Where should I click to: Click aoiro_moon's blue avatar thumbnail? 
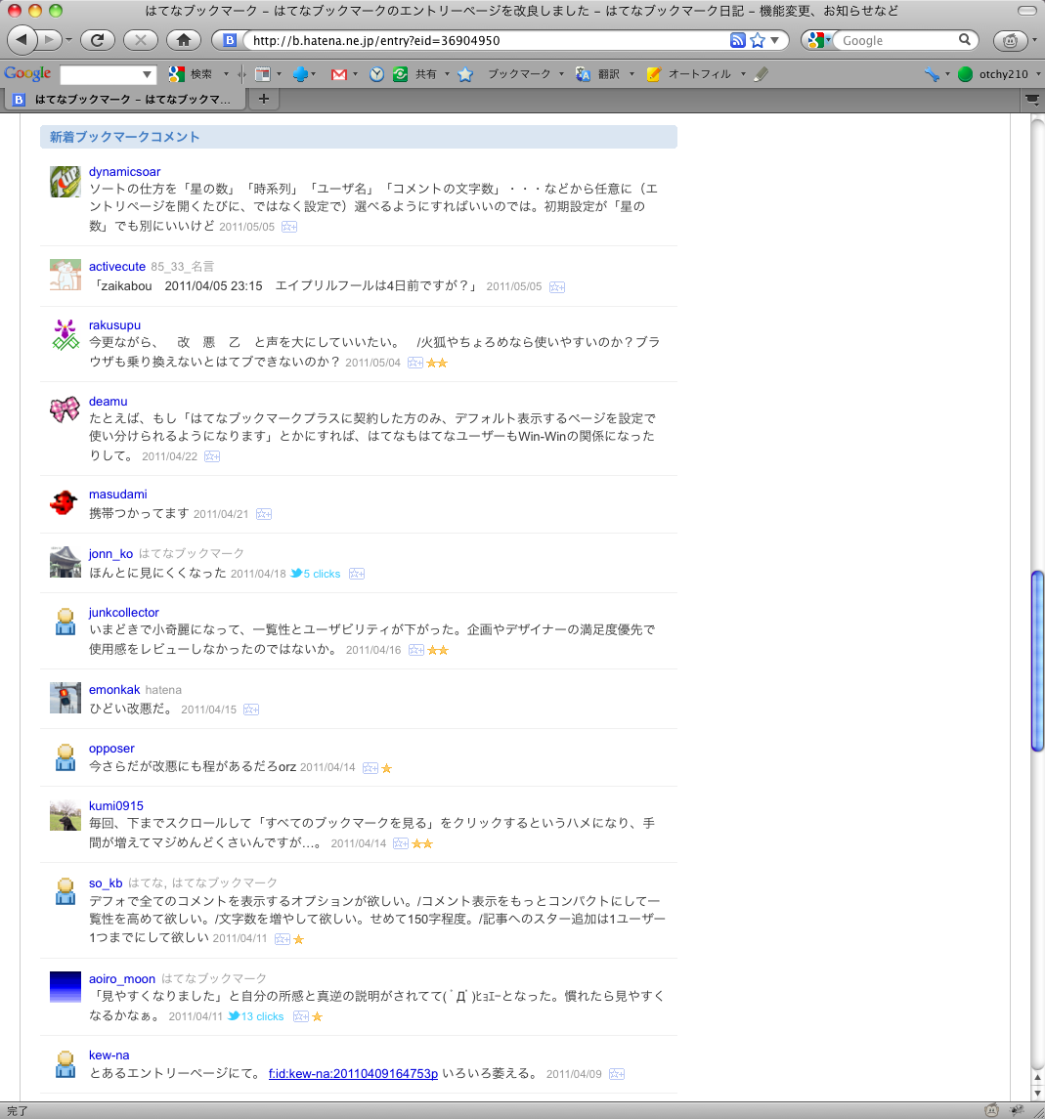pos(65,988)
